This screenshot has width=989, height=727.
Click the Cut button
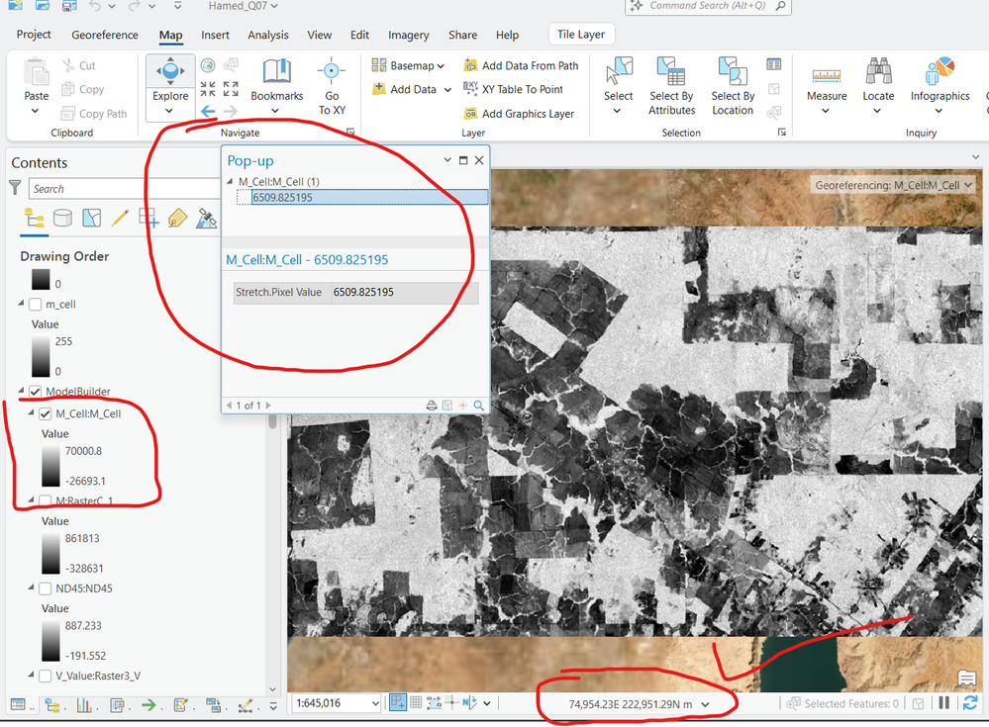[79, 65]
